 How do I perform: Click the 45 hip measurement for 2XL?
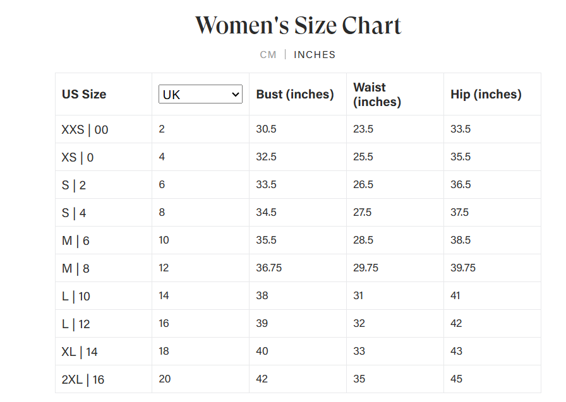tap(456, 379)
